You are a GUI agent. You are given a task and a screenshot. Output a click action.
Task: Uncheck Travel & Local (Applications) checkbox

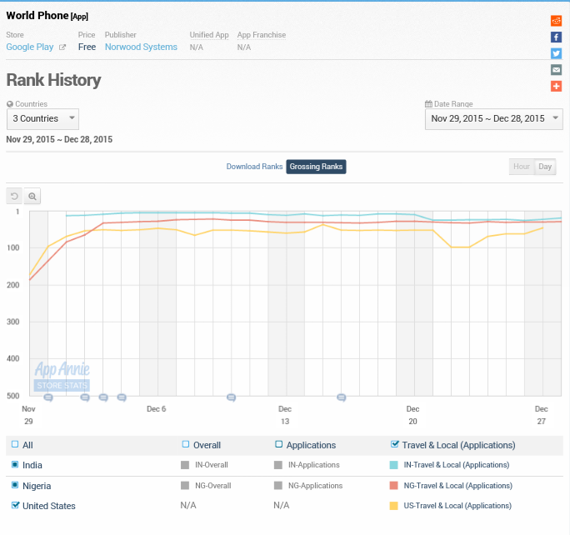(x=395, y=444)
